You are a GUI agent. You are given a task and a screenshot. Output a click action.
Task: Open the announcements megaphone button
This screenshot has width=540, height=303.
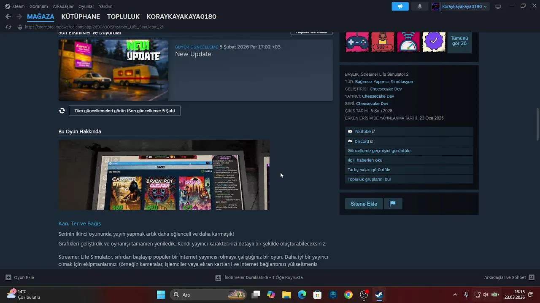tap(400, 6)
